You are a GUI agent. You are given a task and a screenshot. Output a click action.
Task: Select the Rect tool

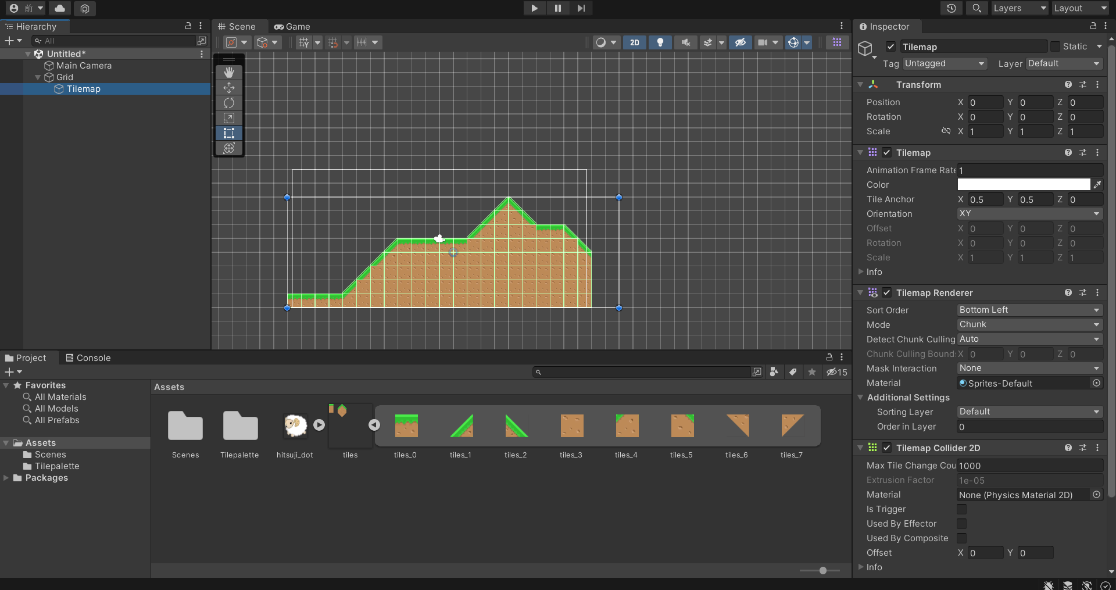(x=229, y=133)
